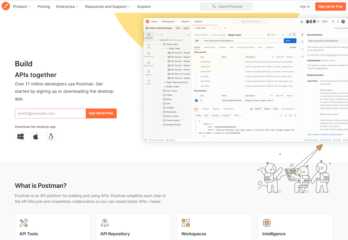This screenshot has height=240, width=348.
Task: Download the macOS desktop app via Apple icon
Action: (x=36, y=137)
